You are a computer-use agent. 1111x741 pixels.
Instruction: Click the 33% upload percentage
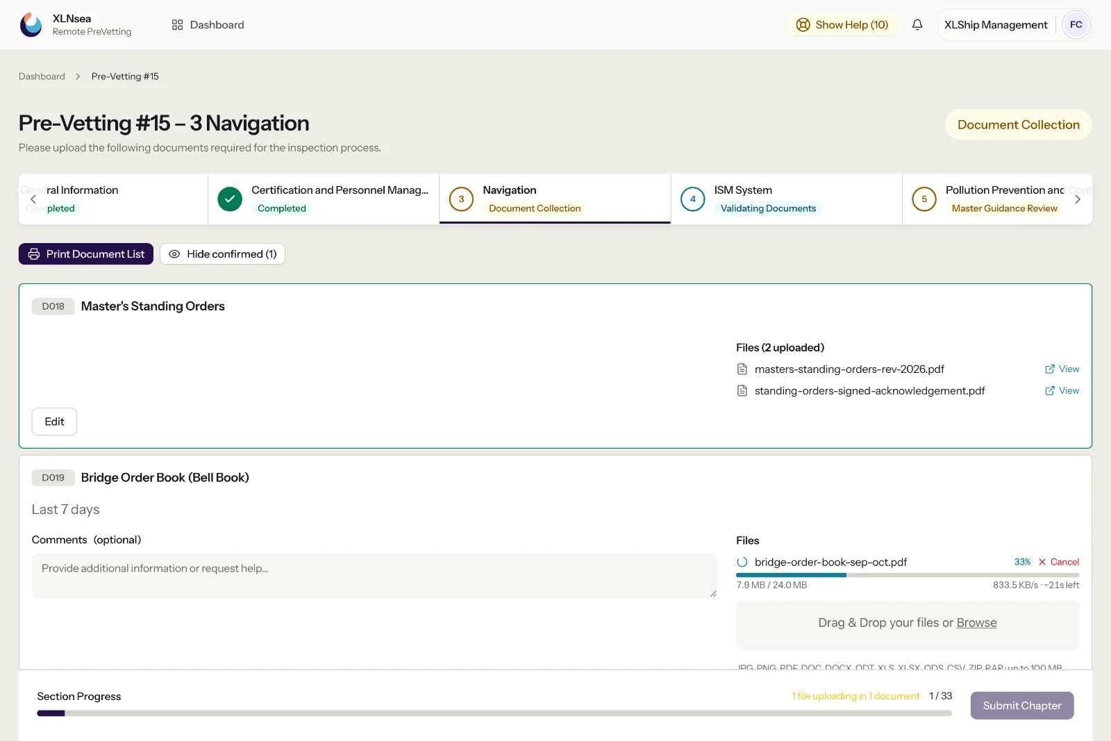tap(1022, 562)
